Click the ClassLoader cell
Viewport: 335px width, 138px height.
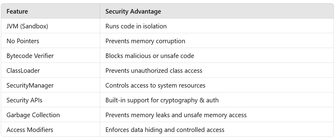click(x=50, y=70)
